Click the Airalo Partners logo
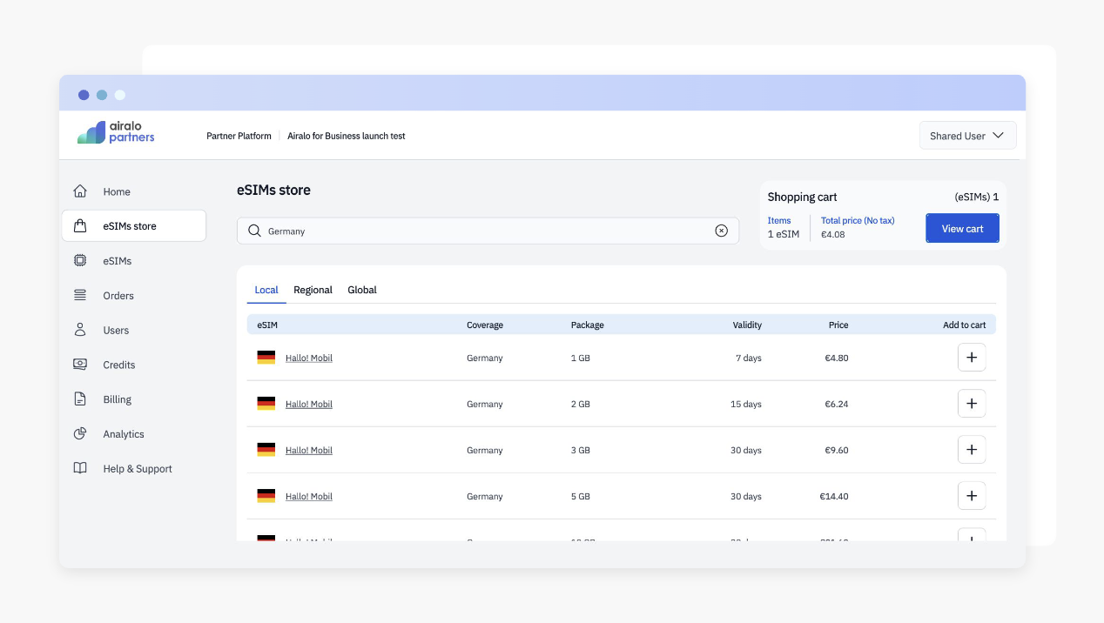The height and width of the screenshot is (623, 1104). (116, 132)
